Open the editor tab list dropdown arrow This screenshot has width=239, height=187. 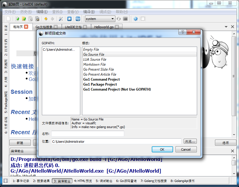[x=226, y=27]
